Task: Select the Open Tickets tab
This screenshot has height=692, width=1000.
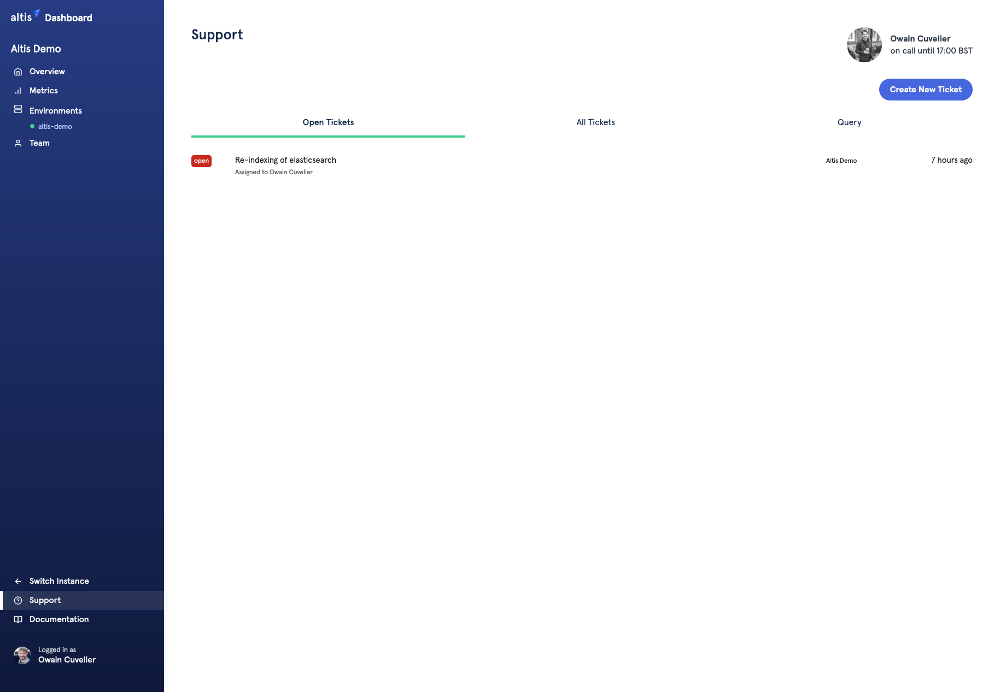Action: [x=328, y=122]
